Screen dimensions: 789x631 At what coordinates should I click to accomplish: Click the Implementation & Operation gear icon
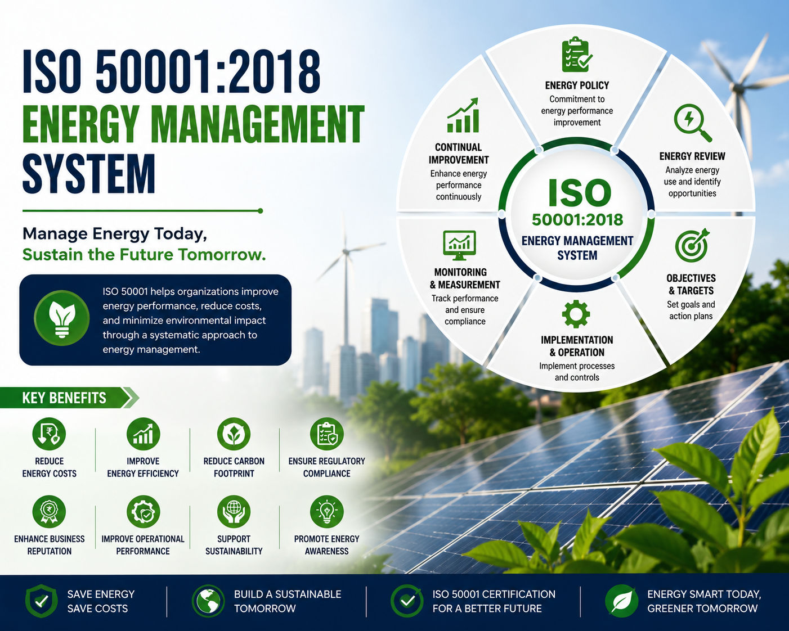coord(576,314)
